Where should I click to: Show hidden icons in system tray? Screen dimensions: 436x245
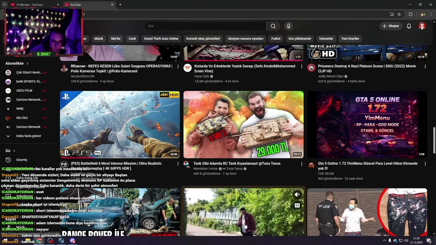click(x=385, y=241)
